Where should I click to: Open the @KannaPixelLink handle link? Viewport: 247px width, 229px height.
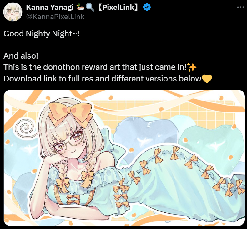[55, 17]
